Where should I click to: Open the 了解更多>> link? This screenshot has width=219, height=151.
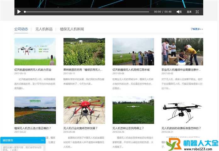point(197,29)
